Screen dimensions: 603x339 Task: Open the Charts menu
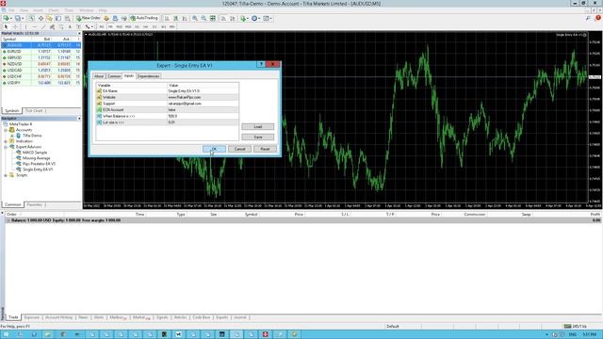tap(54, 10)
